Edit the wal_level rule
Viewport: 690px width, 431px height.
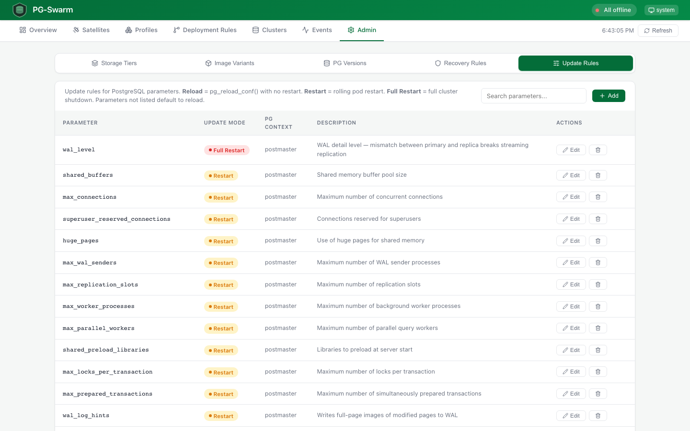click(571, 150)
